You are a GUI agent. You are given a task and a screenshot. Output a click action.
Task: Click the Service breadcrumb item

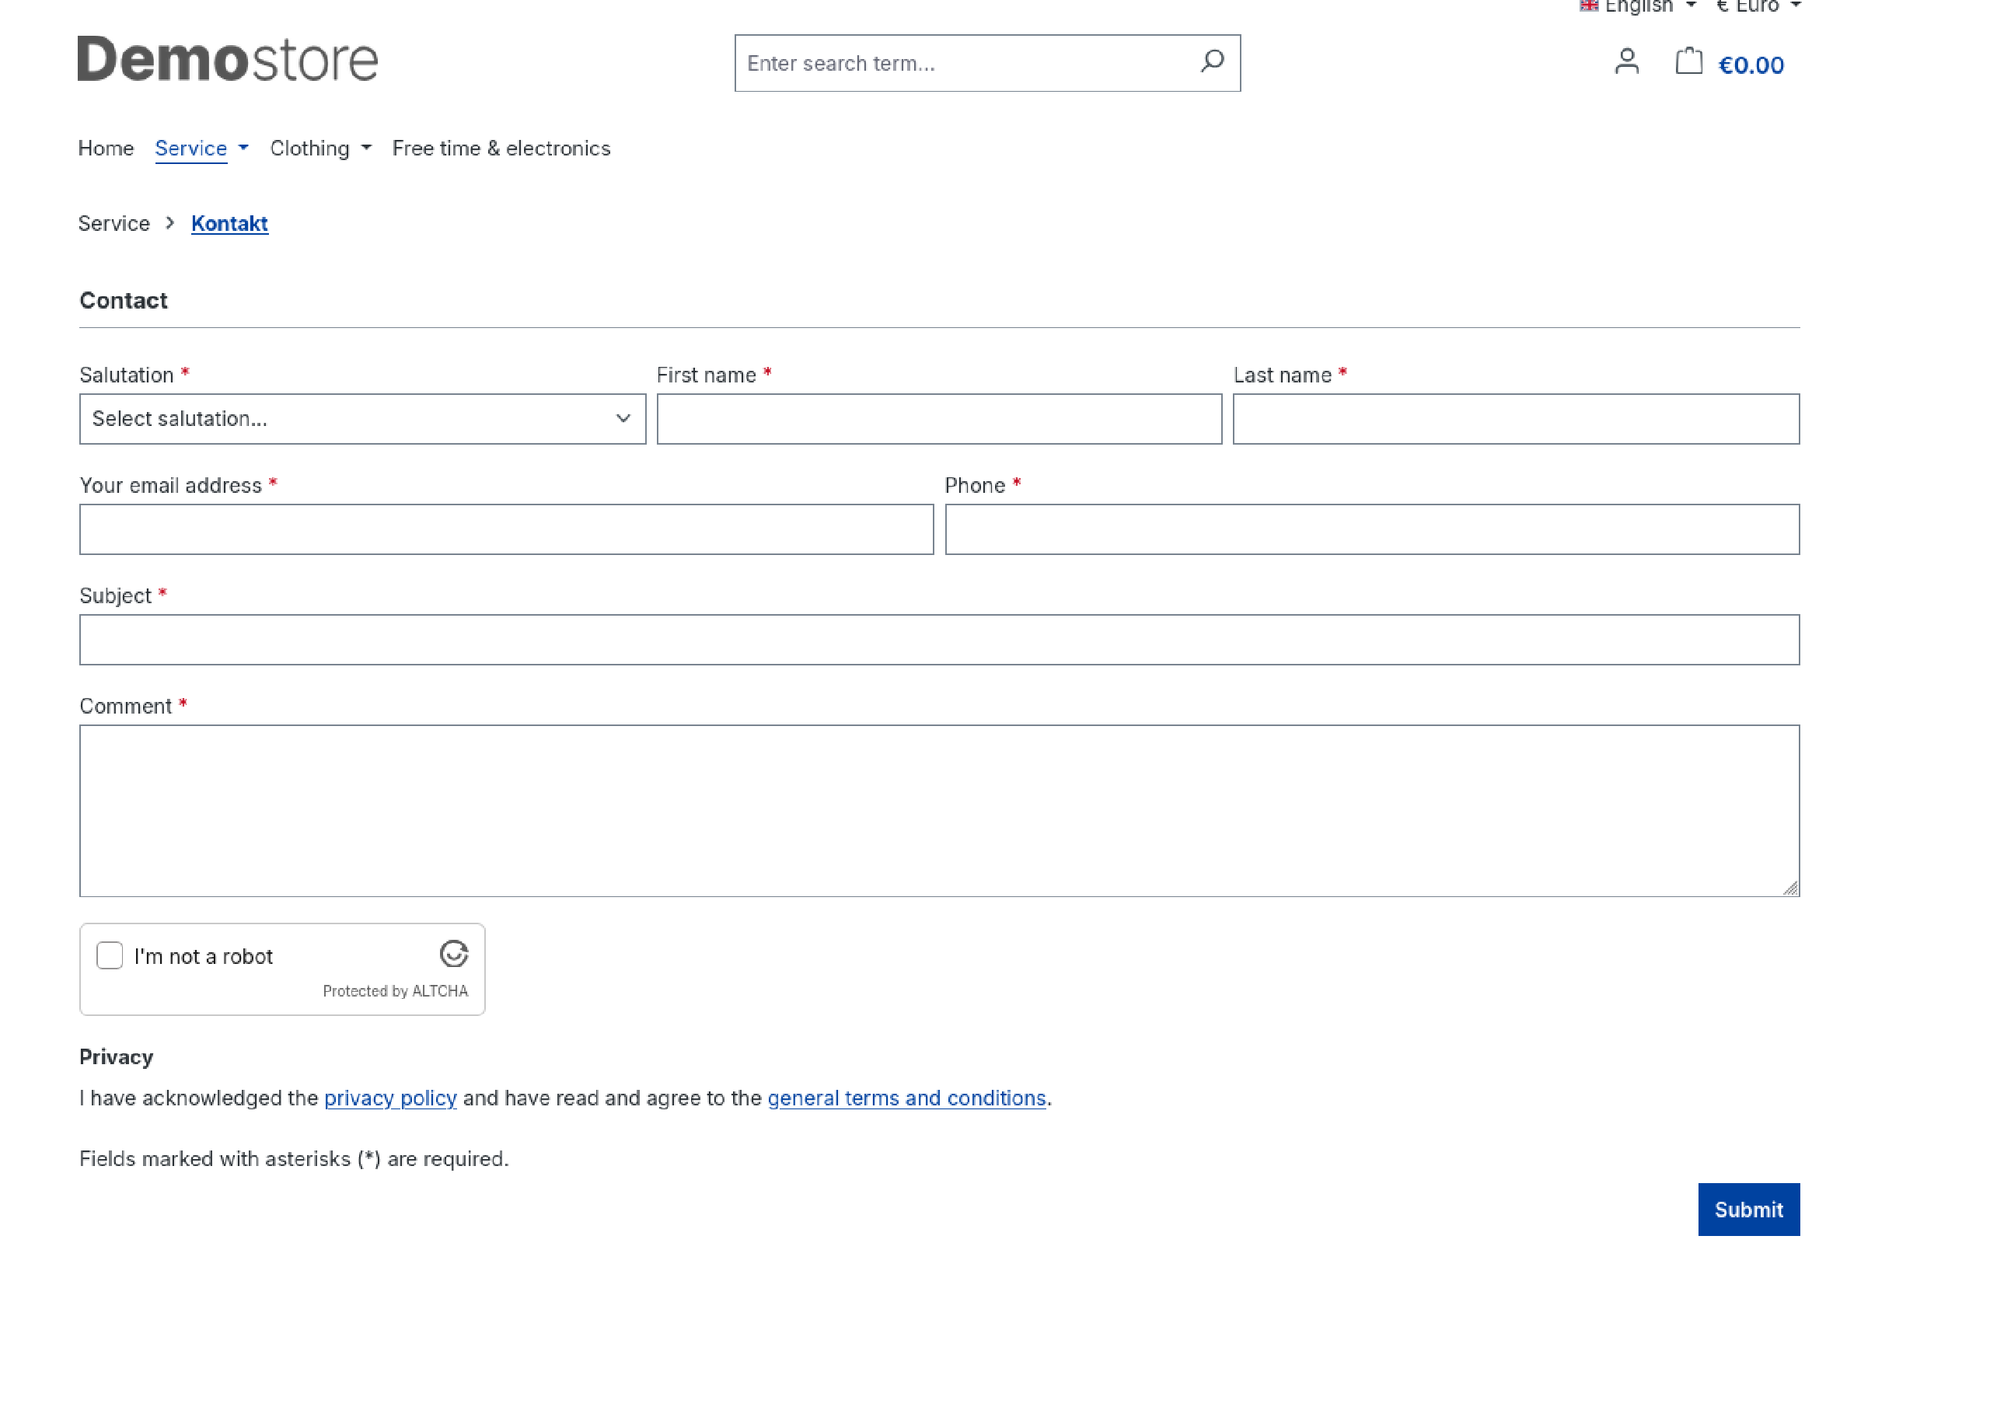114,224
